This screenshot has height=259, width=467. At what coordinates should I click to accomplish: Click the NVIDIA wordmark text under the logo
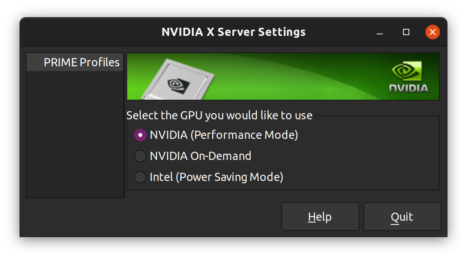coord(409,88)
